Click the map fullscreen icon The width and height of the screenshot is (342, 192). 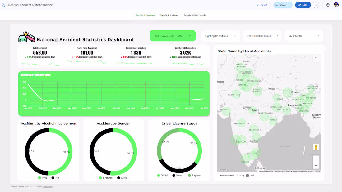tap(316, 59)
